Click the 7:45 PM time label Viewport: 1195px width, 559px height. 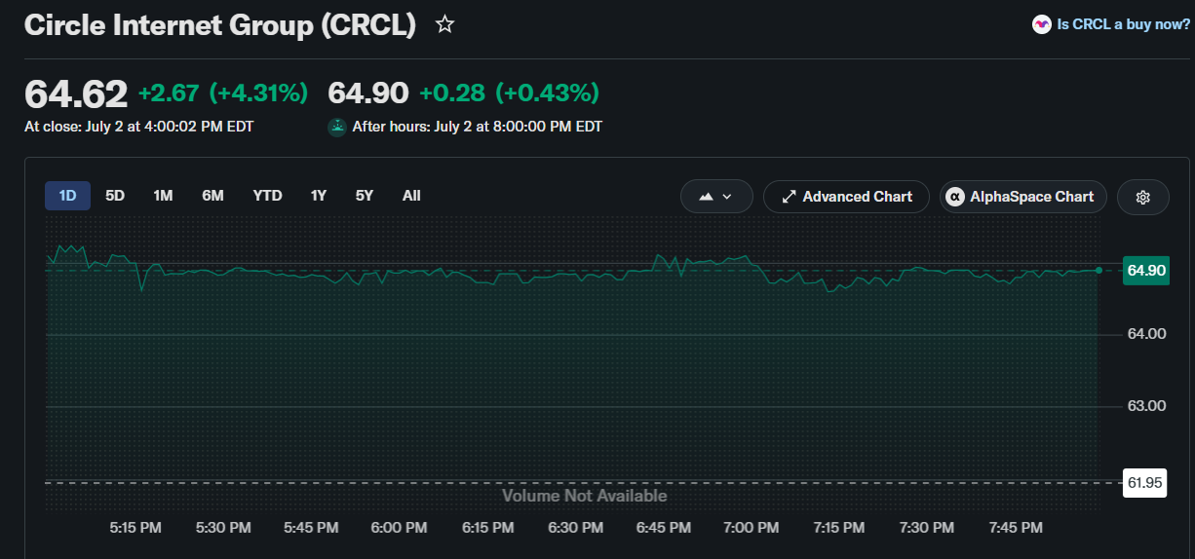(x=1015, y=528)
